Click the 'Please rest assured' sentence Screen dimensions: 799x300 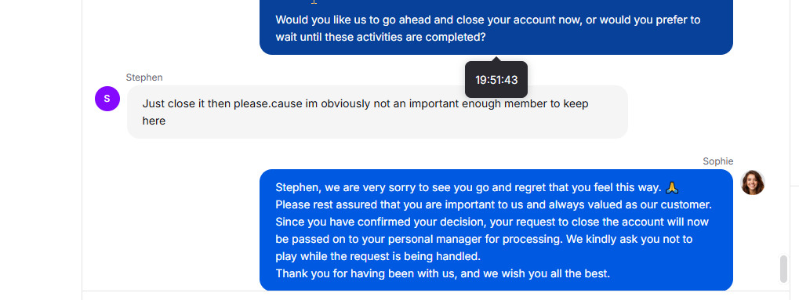point(493,204)
